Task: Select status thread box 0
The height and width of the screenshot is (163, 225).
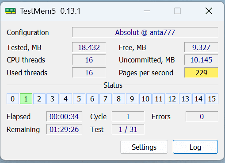Action: (13, 99)
